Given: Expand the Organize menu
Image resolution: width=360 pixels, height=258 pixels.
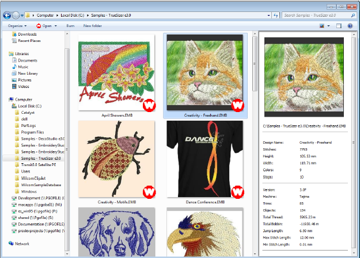Looking at the screenshot, I should (x=17, y=26).
